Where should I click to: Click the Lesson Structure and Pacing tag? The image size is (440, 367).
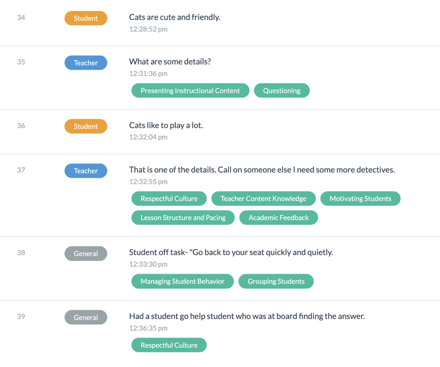183,217
